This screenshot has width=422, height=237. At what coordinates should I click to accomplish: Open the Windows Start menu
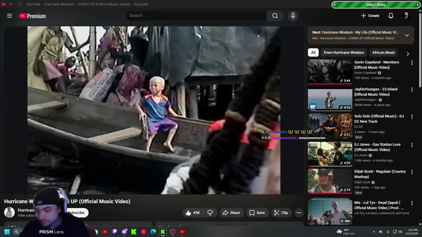(7, 232)
